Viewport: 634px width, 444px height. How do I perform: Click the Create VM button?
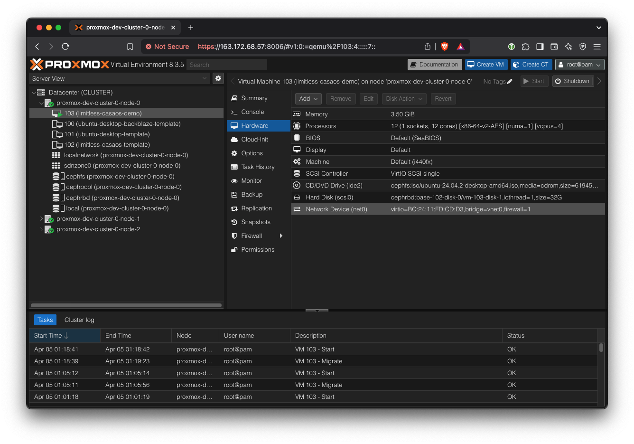(x=486, y=65)
